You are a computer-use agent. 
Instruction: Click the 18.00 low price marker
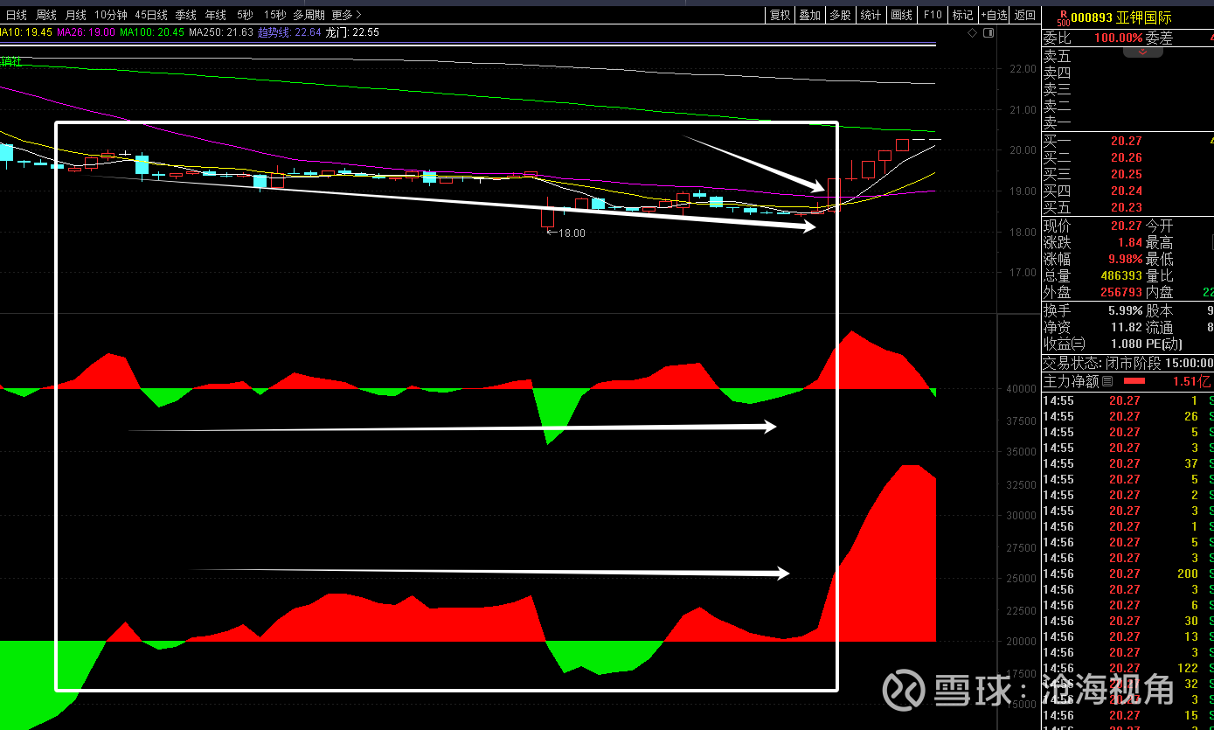tap(572, 233)
